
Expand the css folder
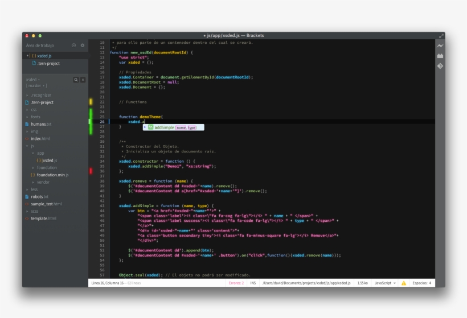pos(27,110)
